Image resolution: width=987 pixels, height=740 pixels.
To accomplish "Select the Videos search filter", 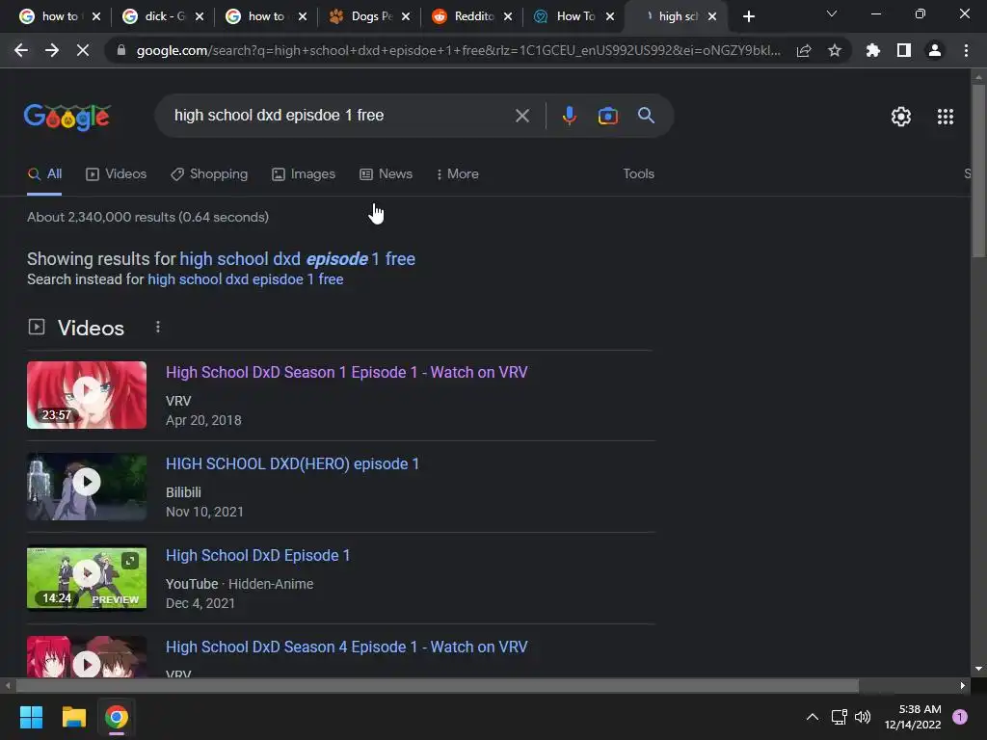I will (x=117, y=174).
